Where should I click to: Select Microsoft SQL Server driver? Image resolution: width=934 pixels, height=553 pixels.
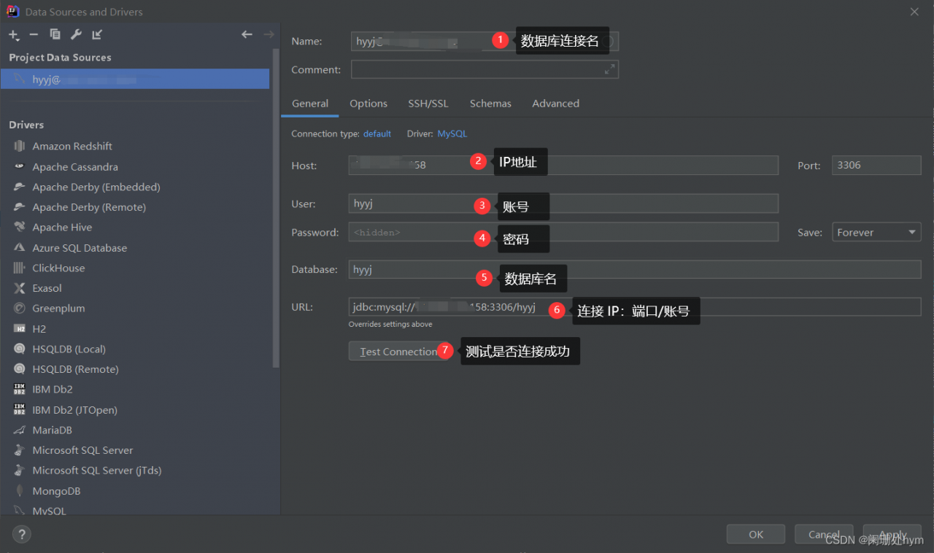82,450
